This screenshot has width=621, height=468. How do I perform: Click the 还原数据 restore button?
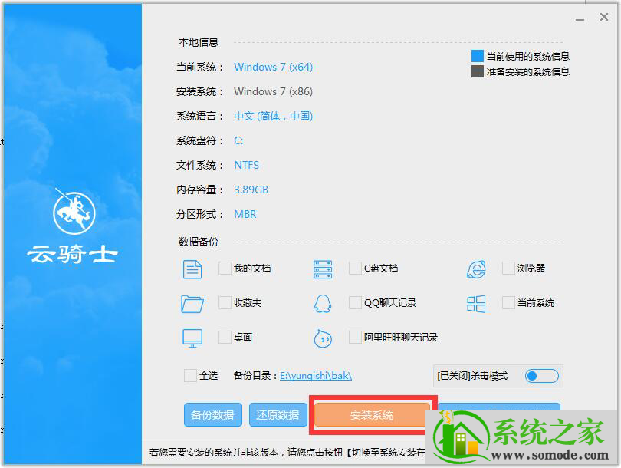coord(278,415)
